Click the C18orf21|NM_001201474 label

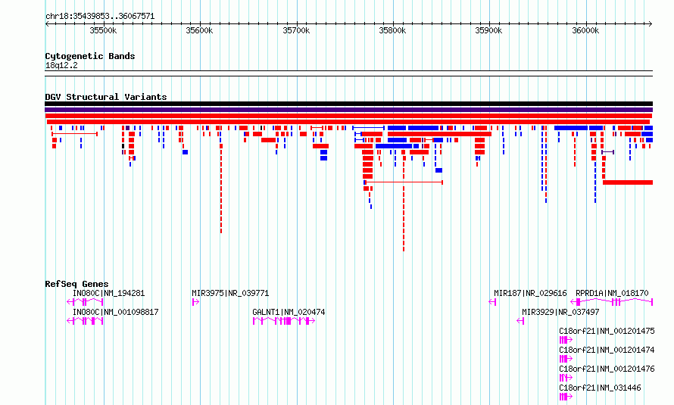click(x=607, y=350)
